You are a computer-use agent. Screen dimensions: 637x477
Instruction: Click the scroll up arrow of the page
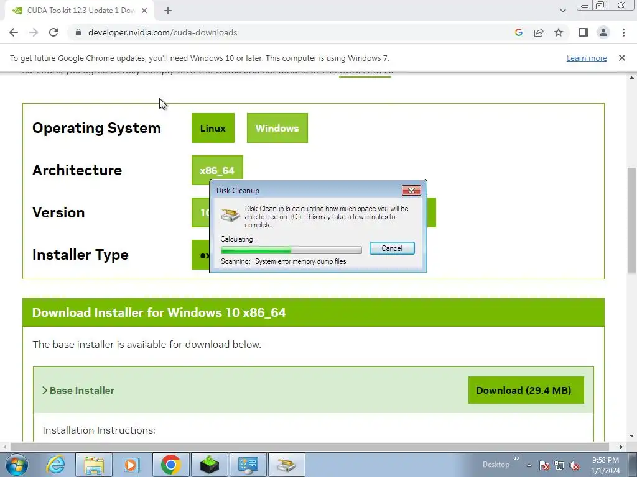[x=631, y=78]
